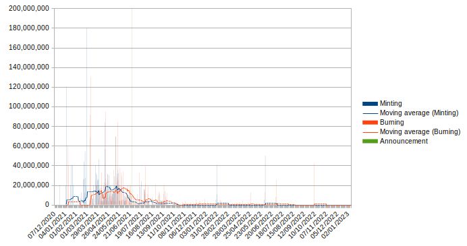Select the 07/12/2020 date axis label
467x246 pixels.
42,226
